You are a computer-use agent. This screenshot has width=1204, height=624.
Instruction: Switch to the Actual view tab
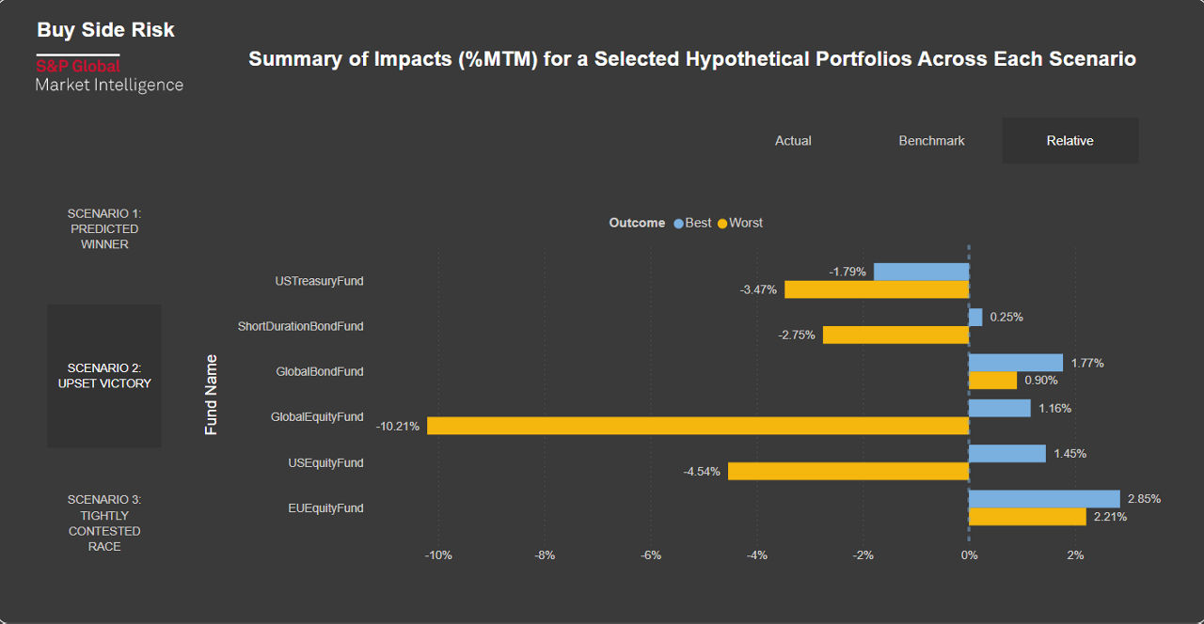(793, 141)
